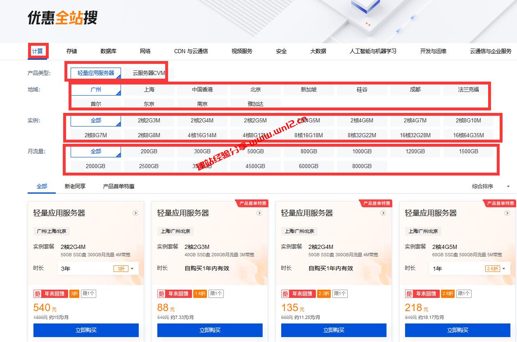
Task: Select 全部 in the 月流量 filter row
Action: click(x=96, y=151)
